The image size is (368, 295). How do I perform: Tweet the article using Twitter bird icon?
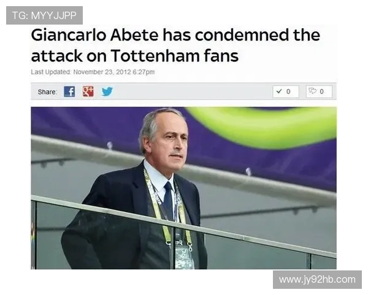click(x=107, y=92)
